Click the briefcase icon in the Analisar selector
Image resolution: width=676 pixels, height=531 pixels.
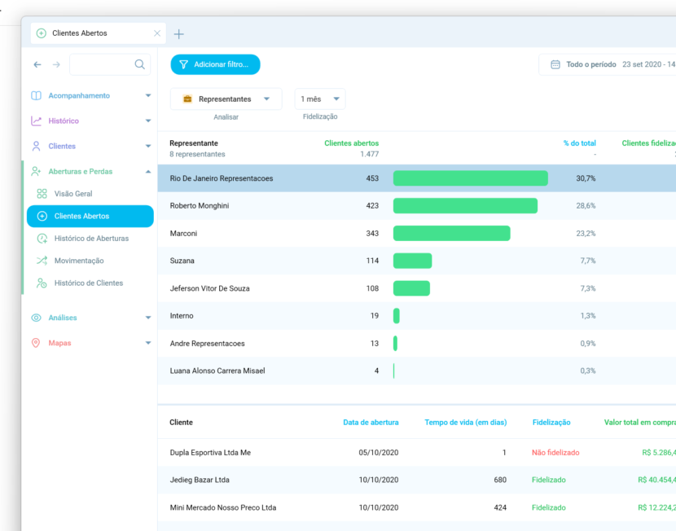tap(187, 99)
